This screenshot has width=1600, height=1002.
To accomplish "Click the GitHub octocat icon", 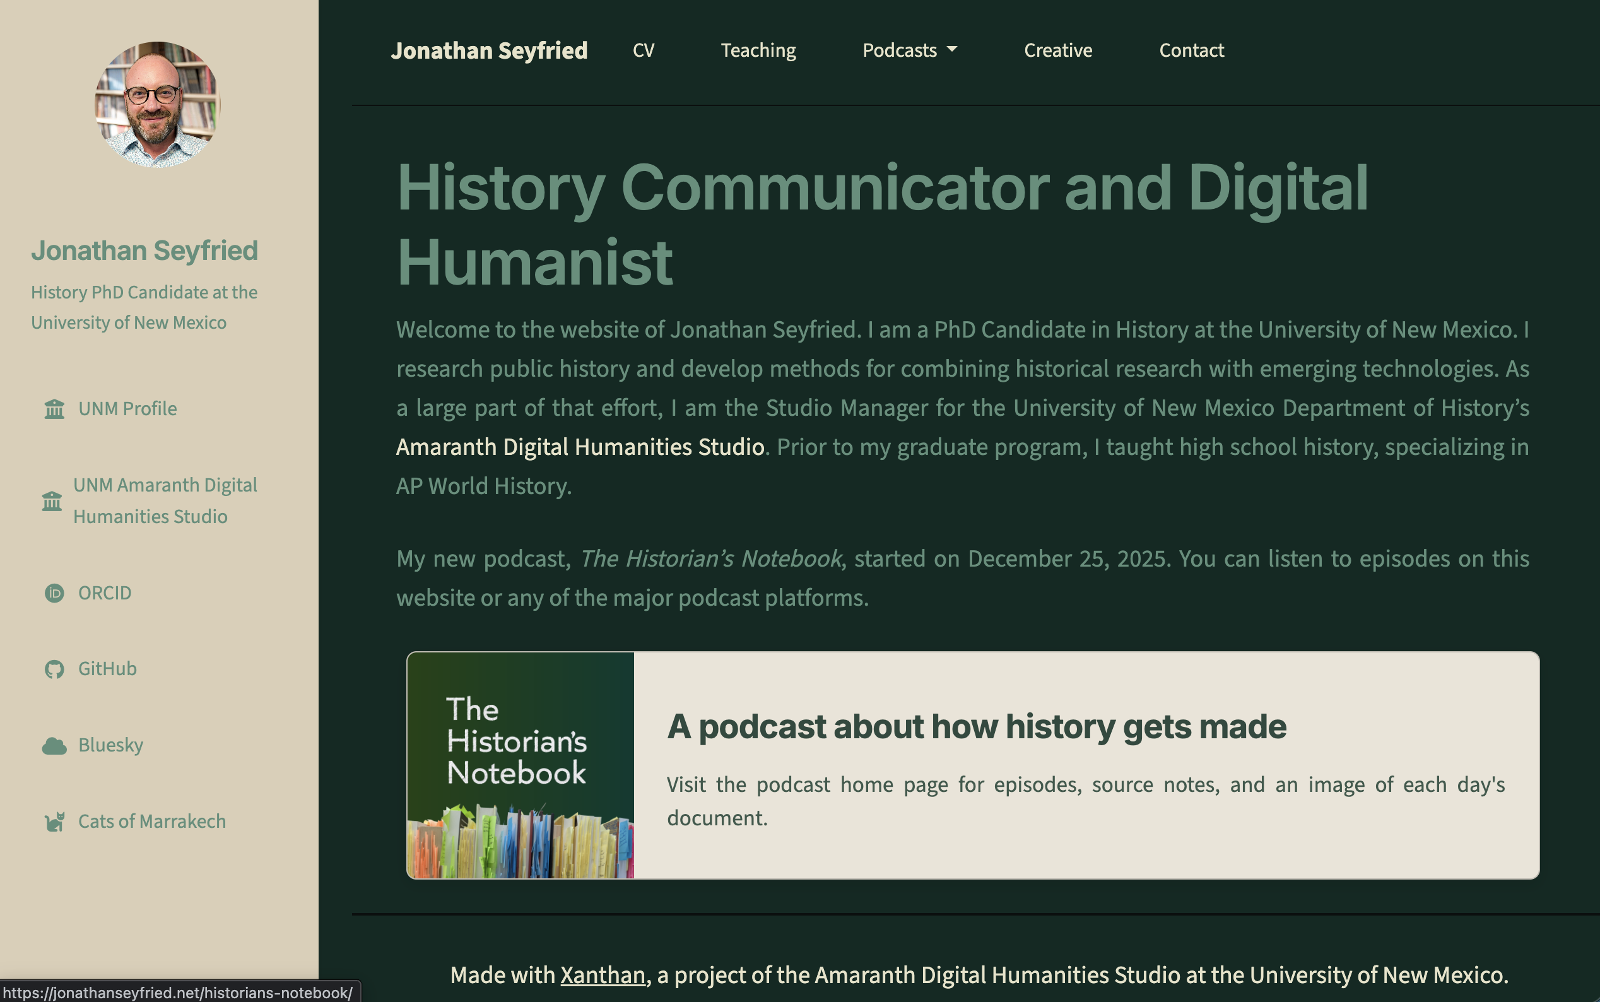I will pos(54,669).
